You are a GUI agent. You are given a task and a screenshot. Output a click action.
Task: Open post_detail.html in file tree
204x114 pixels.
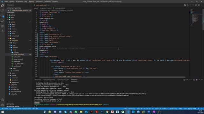pos(18,64)
